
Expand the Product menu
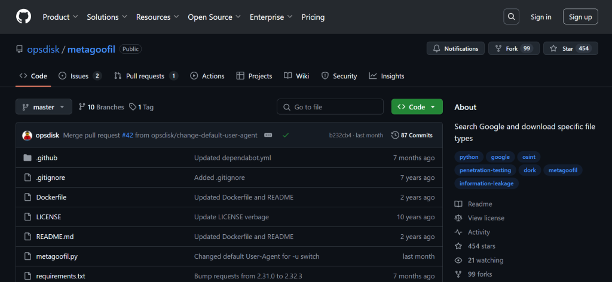[x=60, y=17]
